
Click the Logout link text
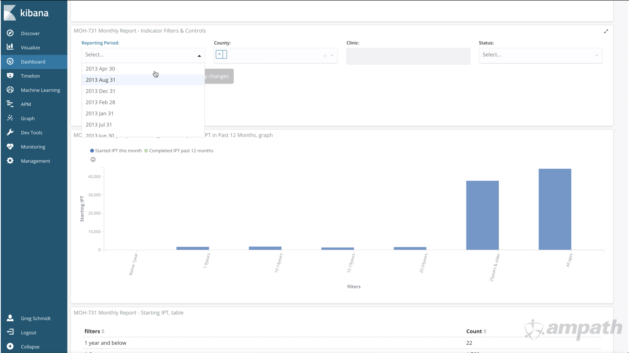29,332
